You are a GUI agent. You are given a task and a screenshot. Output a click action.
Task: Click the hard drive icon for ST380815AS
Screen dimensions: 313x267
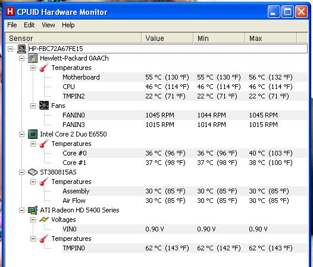[33, 172]
